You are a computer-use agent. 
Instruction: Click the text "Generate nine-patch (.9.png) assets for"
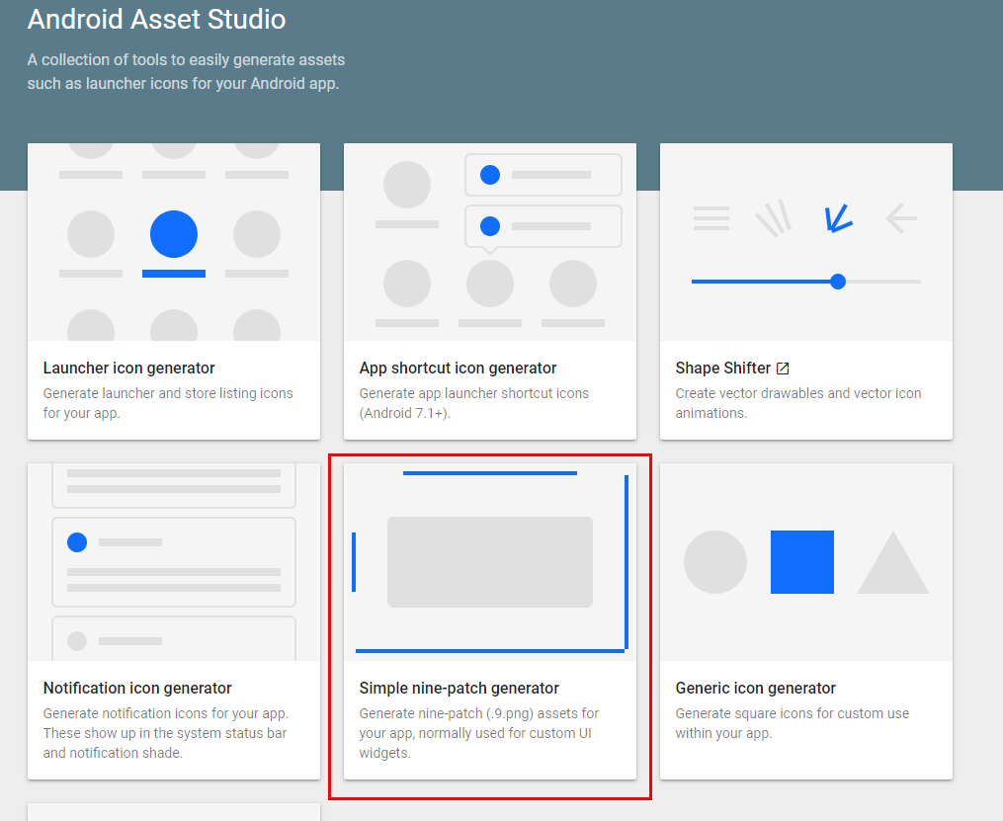[x=478, y=713]
